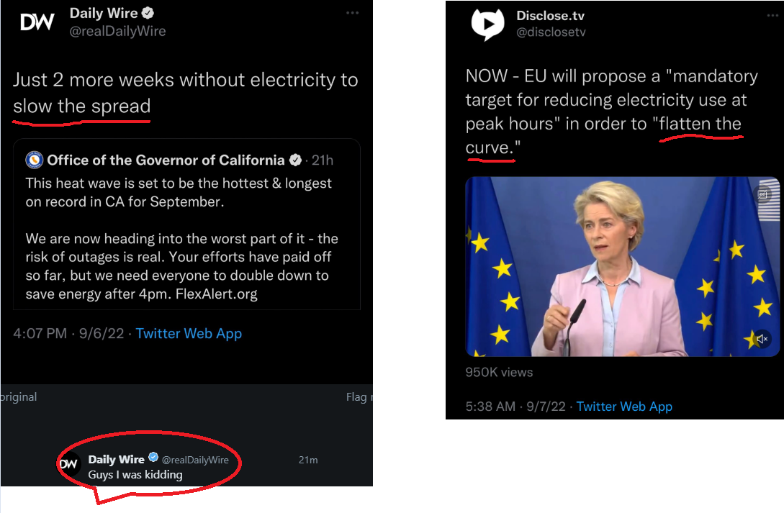Open the Disclose.tv profile avatar
Screen dimensions: 784x513
pyautogui.click(x=488, y=24)
